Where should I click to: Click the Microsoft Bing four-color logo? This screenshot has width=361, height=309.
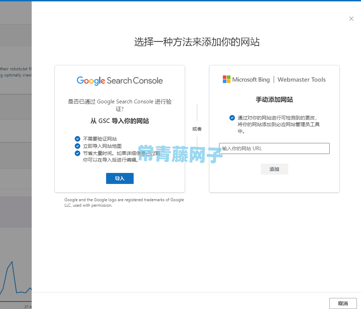coord(227,80)
